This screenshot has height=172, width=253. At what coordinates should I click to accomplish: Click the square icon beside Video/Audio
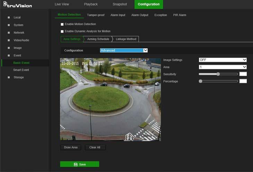click(9, 40)
